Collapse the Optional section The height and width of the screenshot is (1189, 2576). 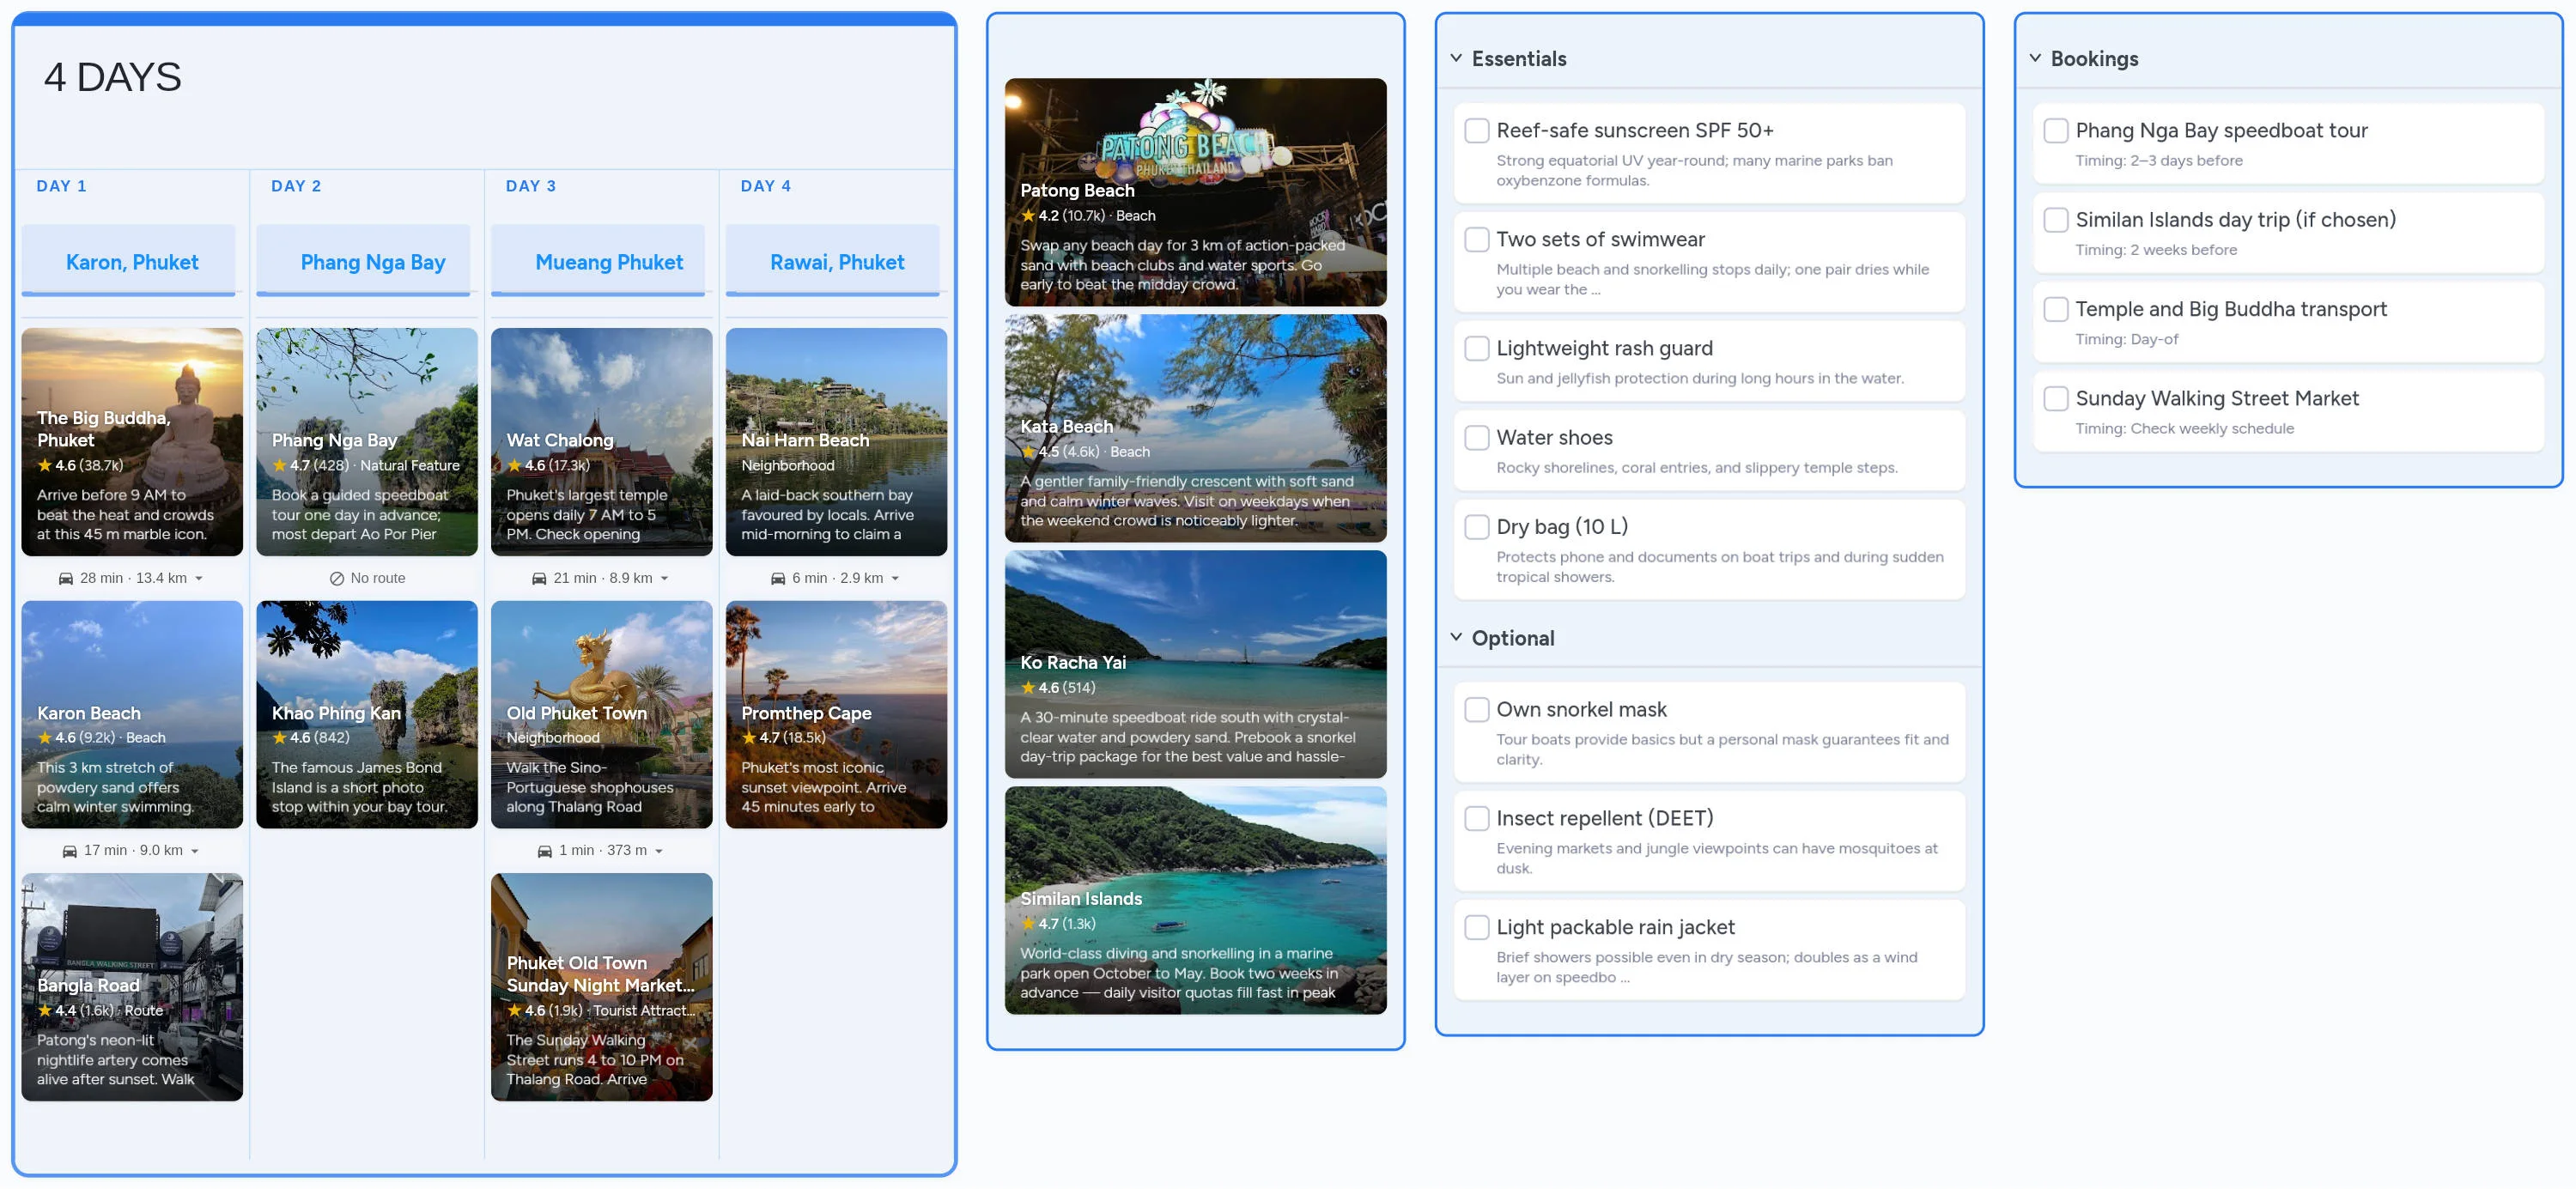[x=1456, y=637]
